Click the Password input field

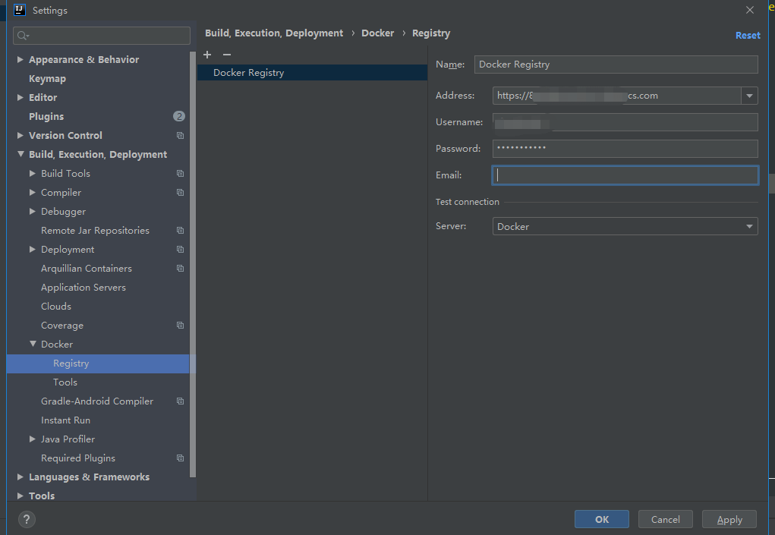tap(625, 148)
